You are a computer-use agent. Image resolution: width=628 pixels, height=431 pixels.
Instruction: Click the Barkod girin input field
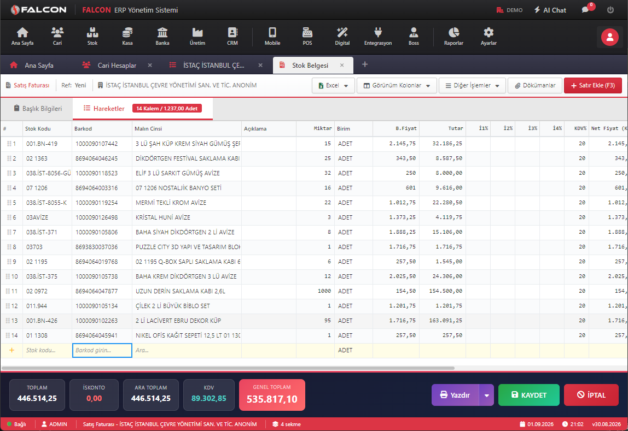click(102, 350)
